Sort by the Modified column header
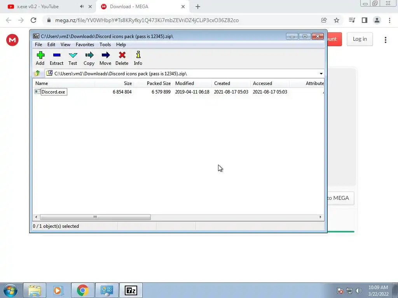Image resolution: width=398 pixels, height=298 pixels. [x=192, y=83]
